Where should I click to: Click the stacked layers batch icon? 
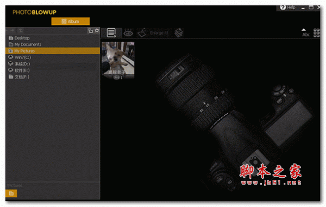point(179,33)
